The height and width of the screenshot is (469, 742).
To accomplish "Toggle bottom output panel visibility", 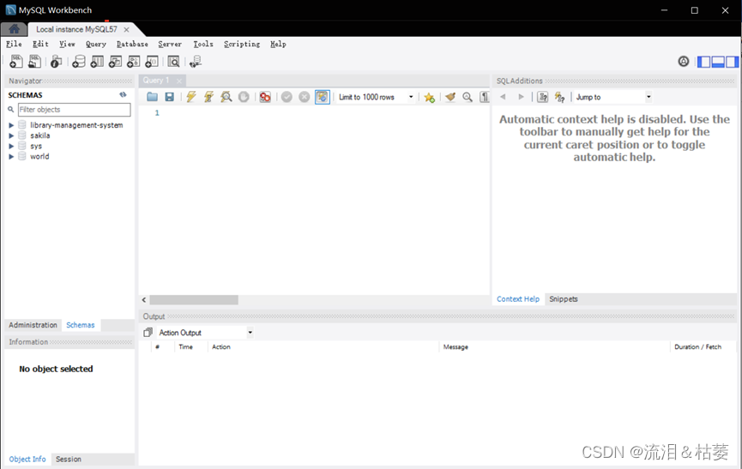I will 718,62.
